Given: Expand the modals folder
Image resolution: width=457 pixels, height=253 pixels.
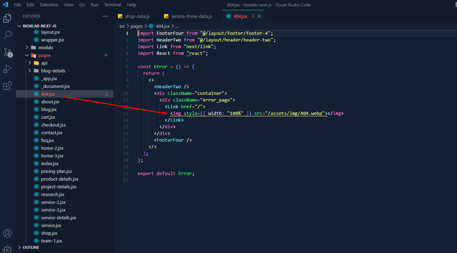Looking at the screenshot, I should coord(45,47).
